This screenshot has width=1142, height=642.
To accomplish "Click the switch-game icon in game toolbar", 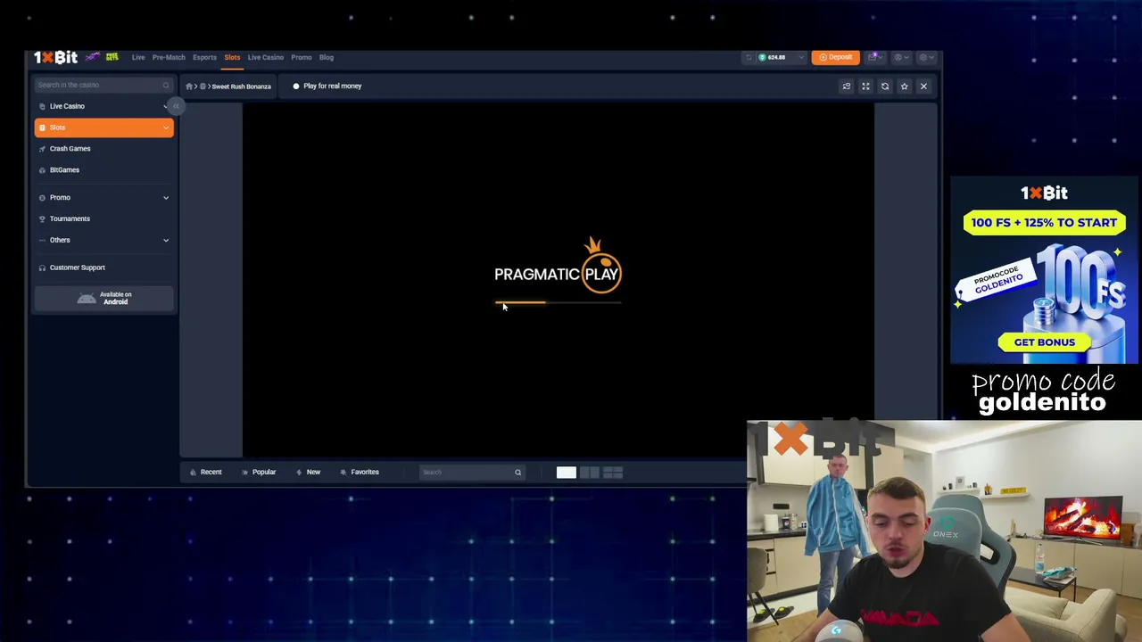I will coord(847,86).
